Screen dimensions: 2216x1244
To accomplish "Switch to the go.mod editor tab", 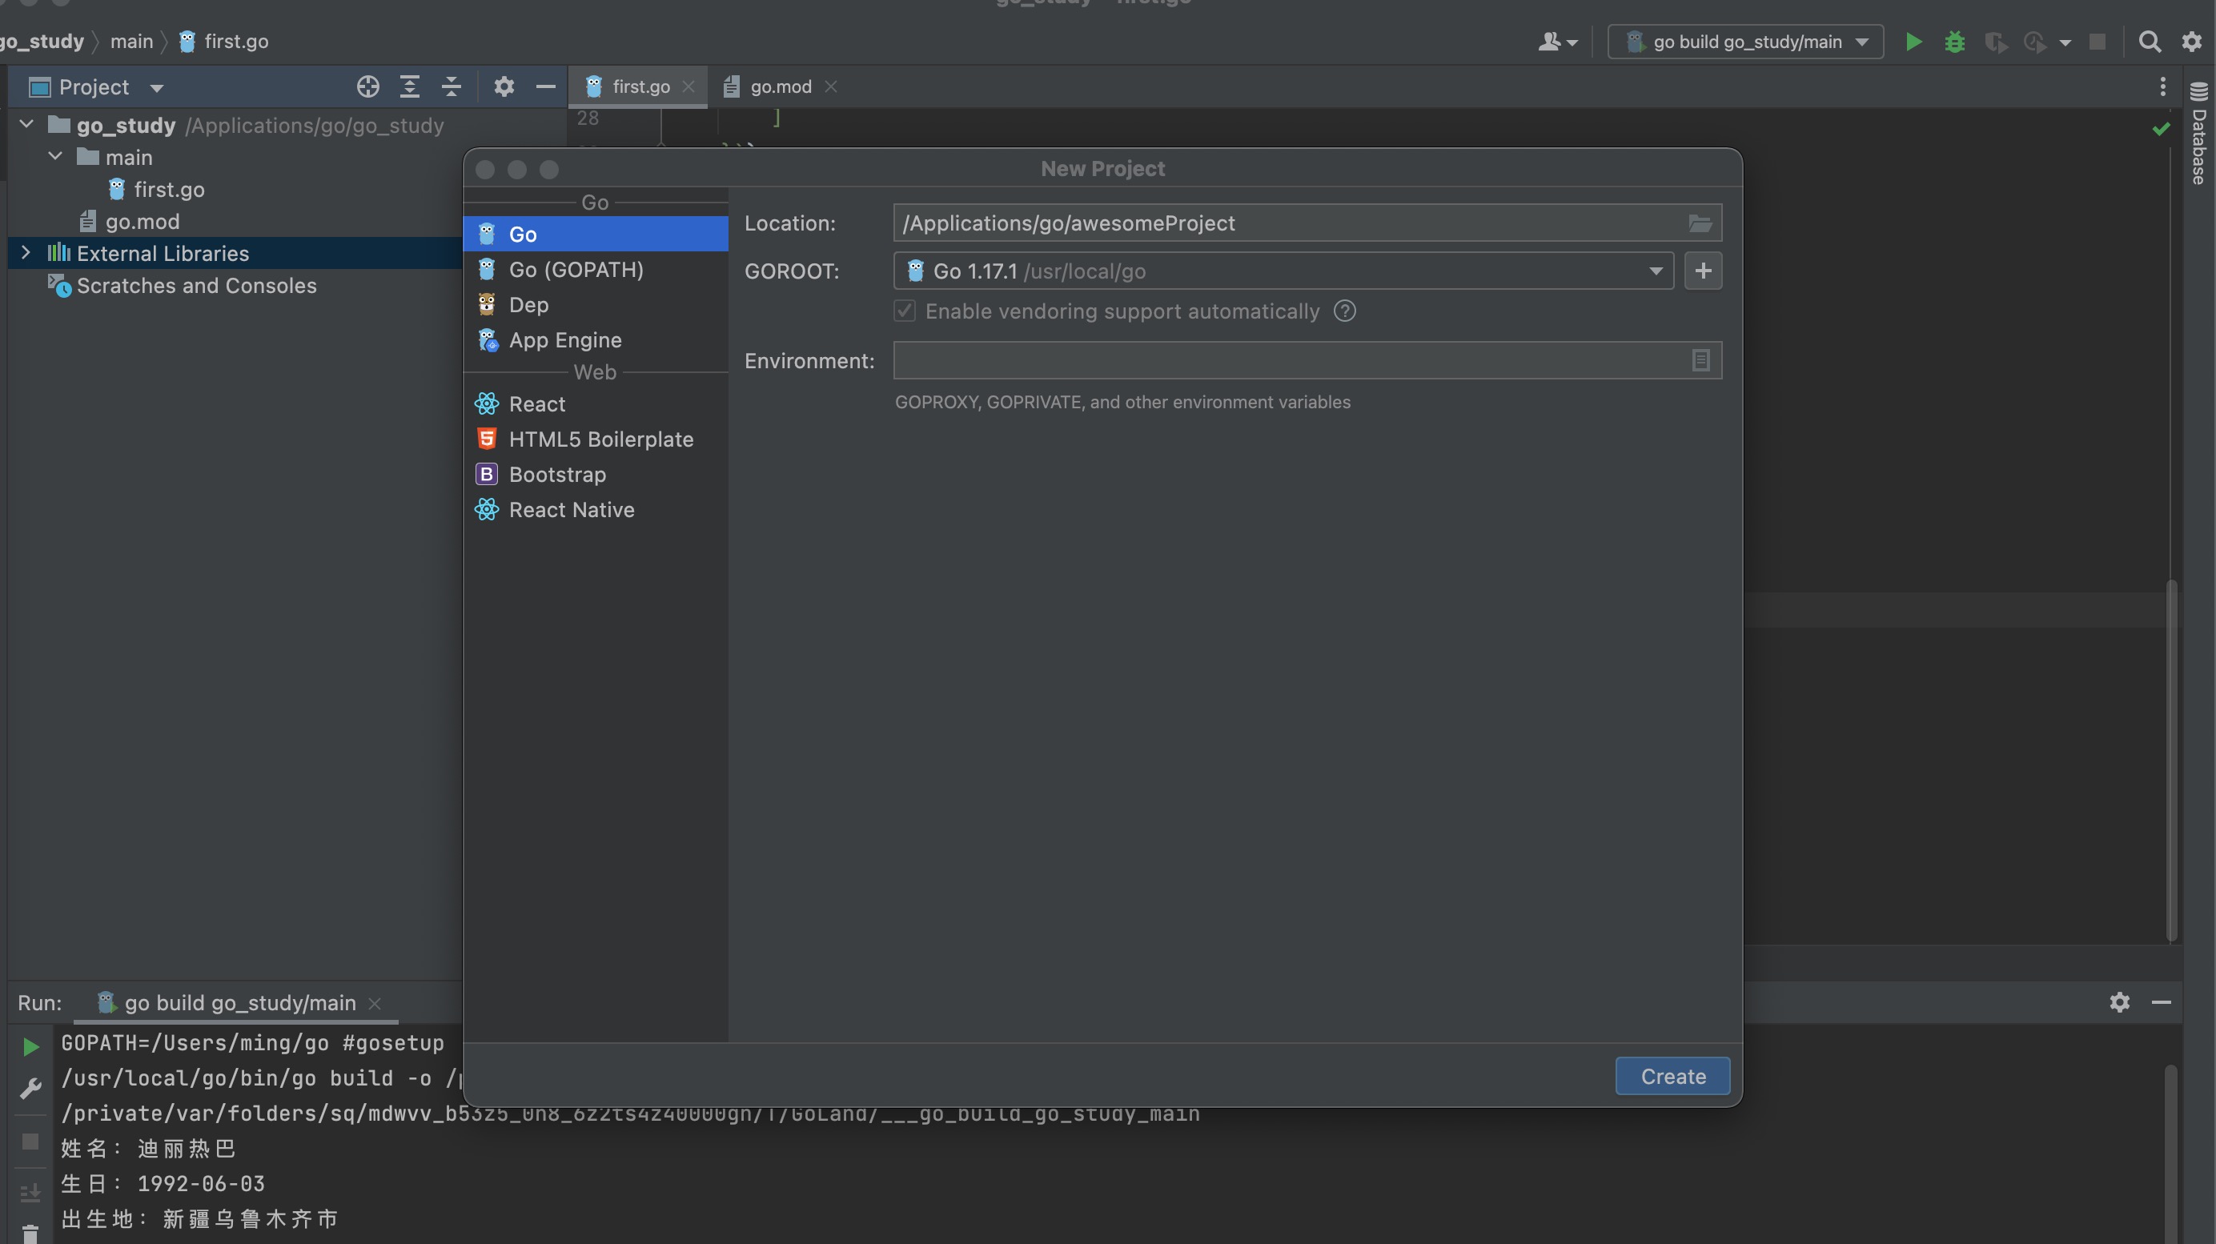I will click(x=780, y=87).
